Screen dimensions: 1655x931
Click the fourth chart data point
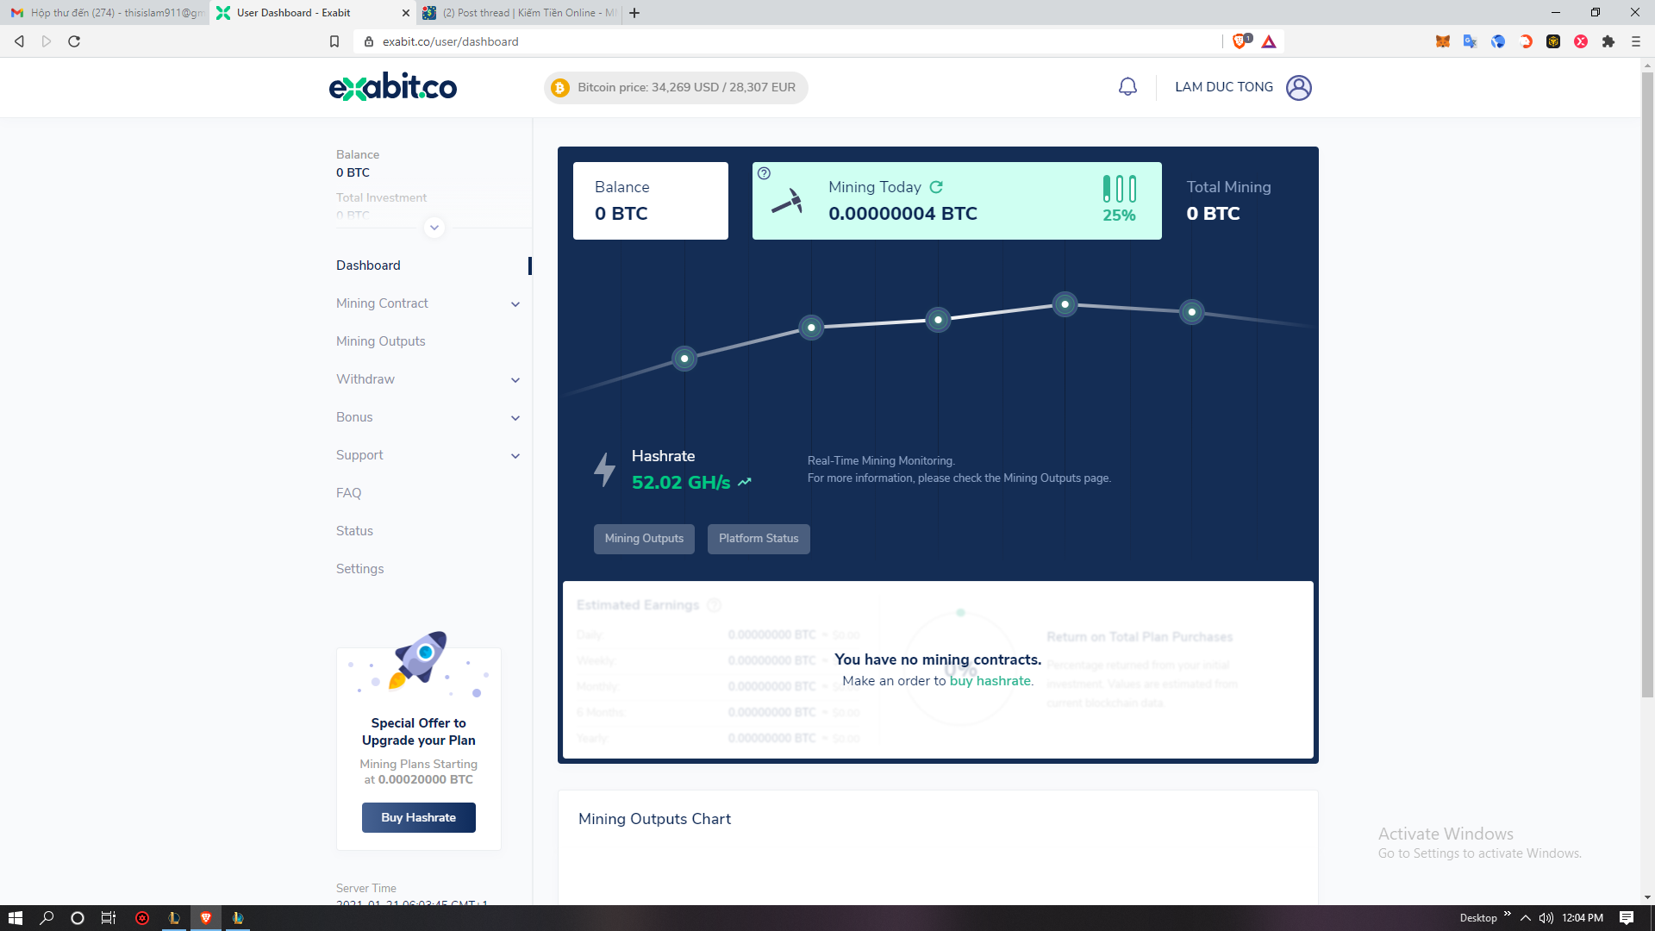(1065, 304)
